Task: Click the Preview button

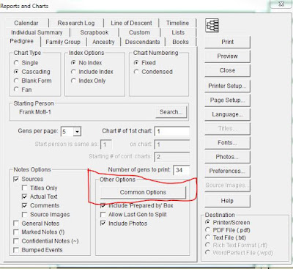Action: pyautogui.click(x=227, y=56)
